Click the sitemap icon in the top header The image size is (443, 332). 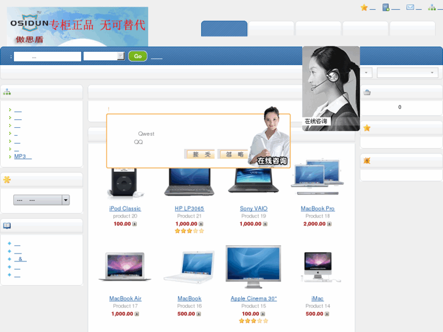431,7
